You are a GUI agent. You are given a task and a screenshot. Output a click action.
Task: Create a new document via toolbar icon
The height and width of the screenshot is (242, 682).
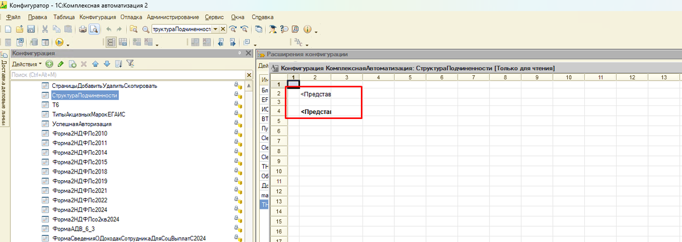[x=9, y=29]
